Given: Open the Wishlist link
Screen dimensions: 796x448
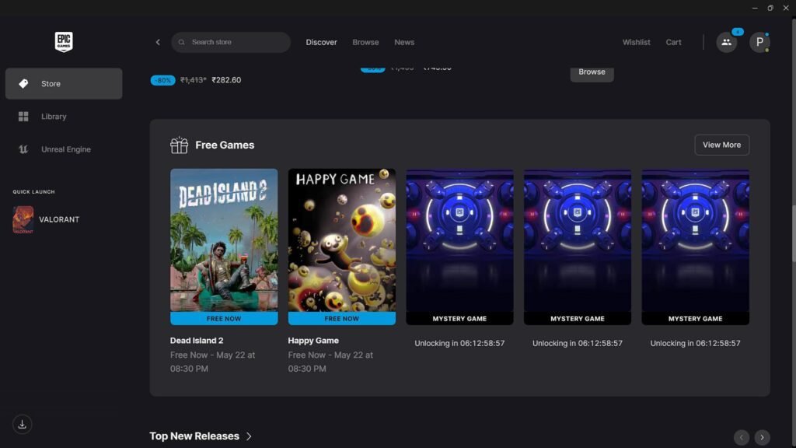Looking at the screenshot, I should click(x=636, y=42).
